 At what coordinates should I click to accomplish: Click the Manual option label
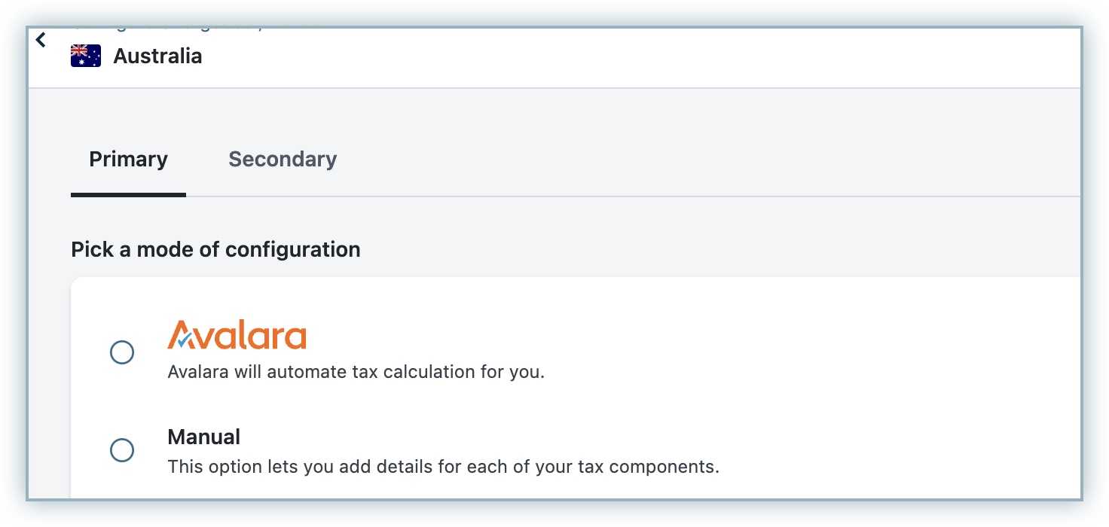point(203,437)
